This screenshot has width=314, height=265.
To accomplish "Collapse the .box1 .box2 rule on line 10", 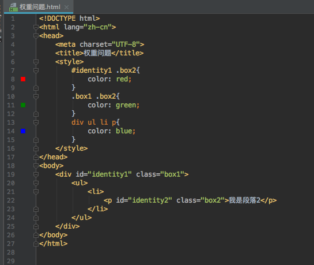I will click(36, 96).
